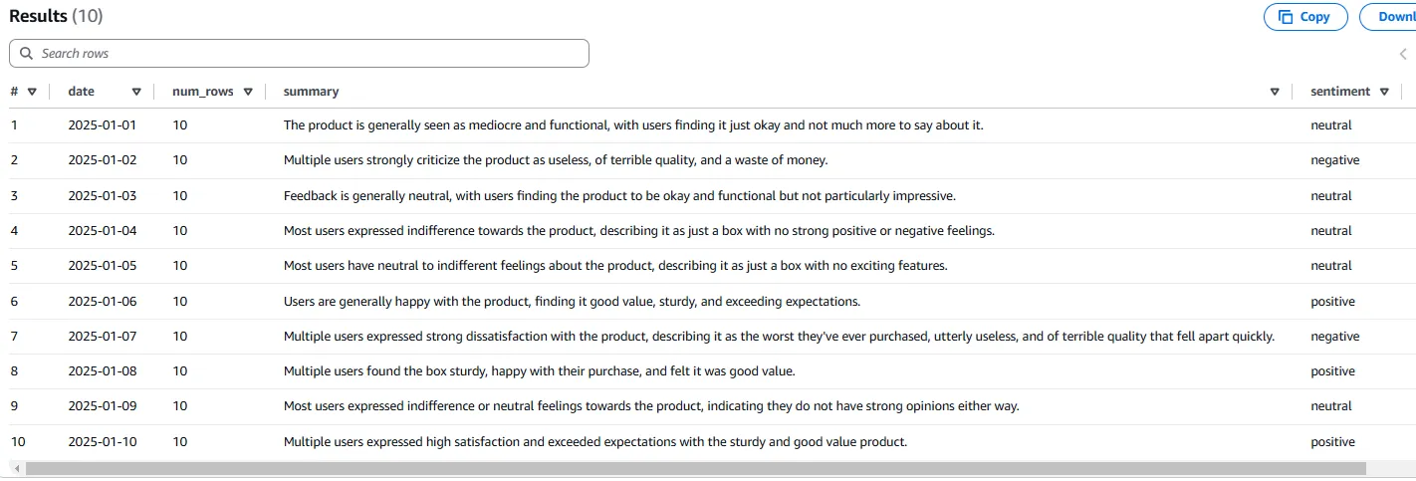Select the 2025-01-06 date cell
Screen dimensions: 1416x481
(x=102, y=302)
